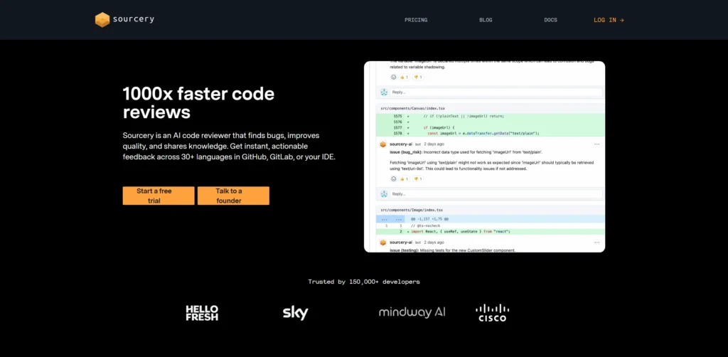The image size is (728, 357).
Task: Open the Docs link in navigation
Action: click(x=550, y=20)
